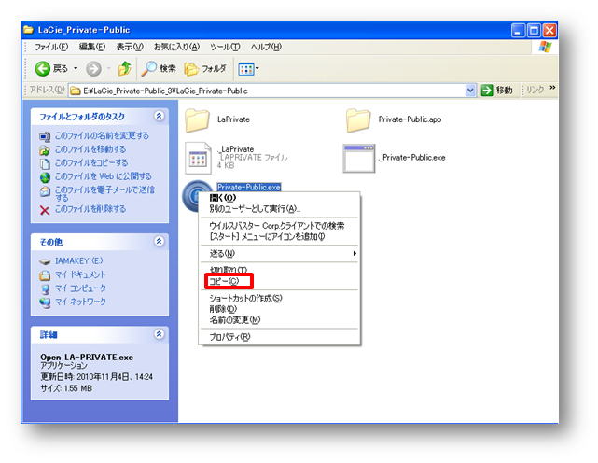
Task: Click the green Go (移動) arrow button
Action: [487, 91]
